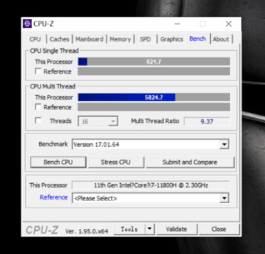This screenshot has height=254, width=265.
Task: Run Stress CPU
Action: [116, 162]
